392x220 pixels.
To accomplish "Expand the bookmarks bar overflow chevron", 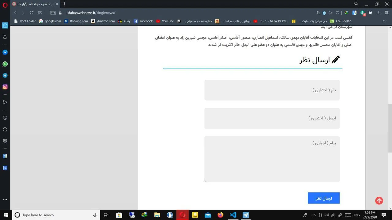I will [x=384, y=21].
